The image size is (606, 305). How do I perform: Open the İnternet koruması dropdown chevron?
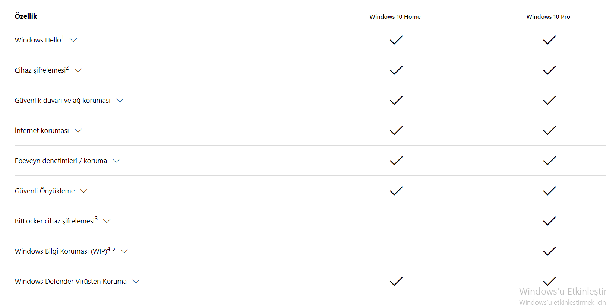point(78,131)
